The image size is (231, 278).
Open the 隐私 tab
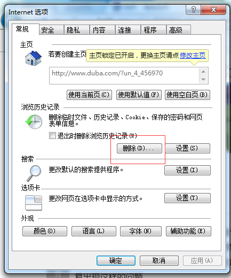pyautogui.click(x=77, y=30)
